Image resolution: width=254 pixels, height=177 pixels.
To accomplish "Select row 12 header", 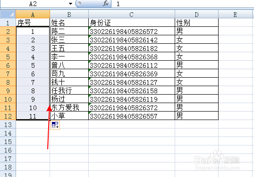I will point(8,116).
